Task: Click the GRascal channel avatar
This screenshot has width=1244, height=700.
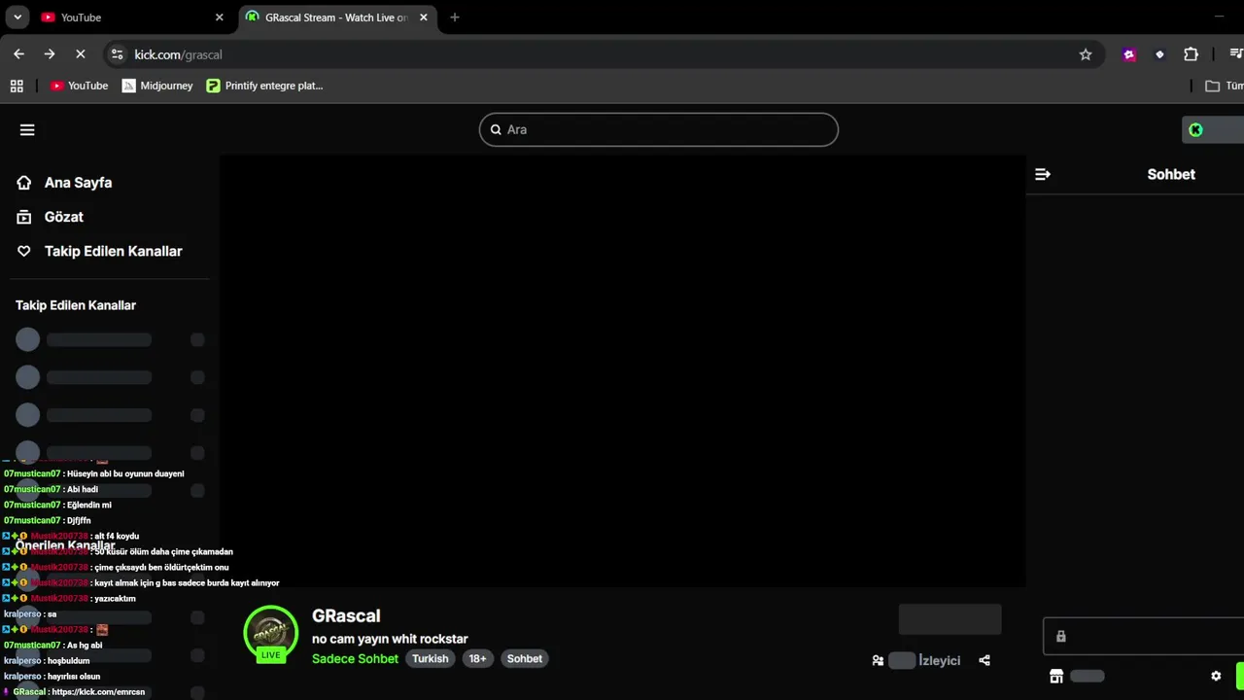Action: pyautogui.click(x=271, y=632)
